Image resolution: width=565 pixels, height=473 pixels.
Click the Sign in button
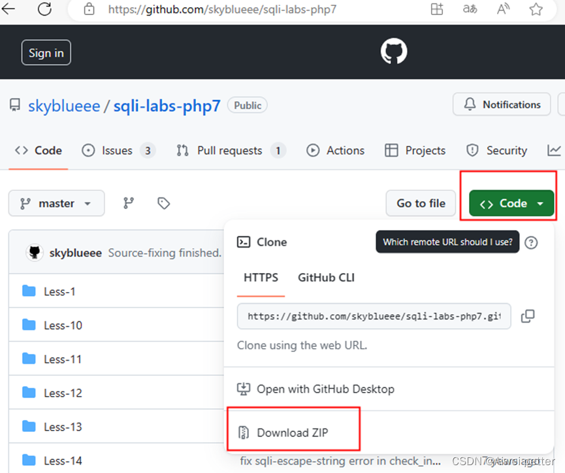point(46,53)
